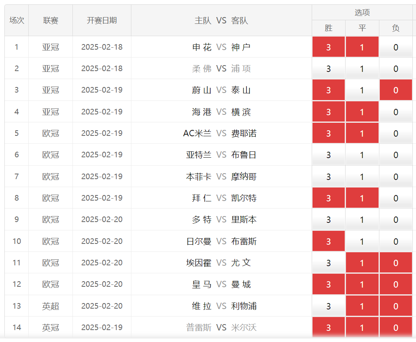The height and width of the screenshot is (342, 416).
Task: Select 胜 option for 本菲卡 VS 摩纳哥
Action: coord(328,176)
